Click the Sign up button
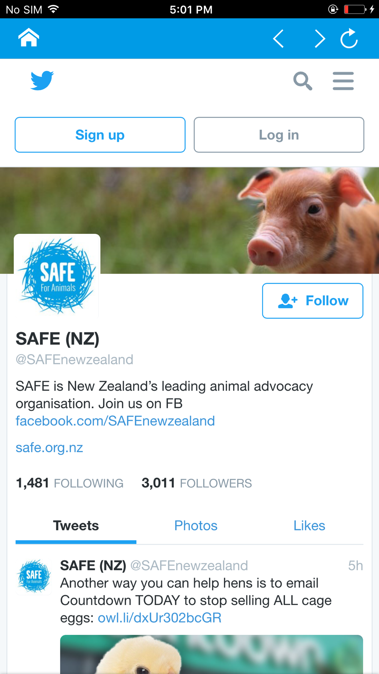The width and height of the screenshot is (379, 674). (x=100, y=135)
